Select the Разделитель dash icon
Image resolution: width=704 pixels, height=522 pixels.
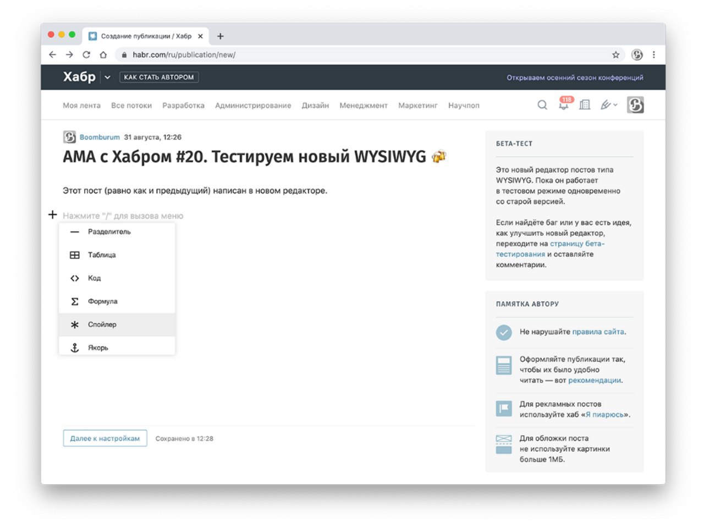tap(75, 232)
